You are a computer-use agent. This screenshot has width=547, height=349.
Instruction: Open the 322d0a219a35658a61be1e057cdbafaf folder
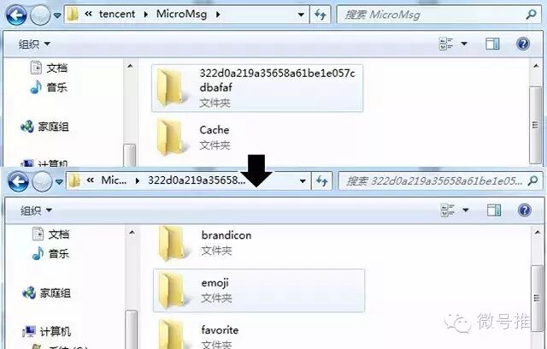[257, 88]
